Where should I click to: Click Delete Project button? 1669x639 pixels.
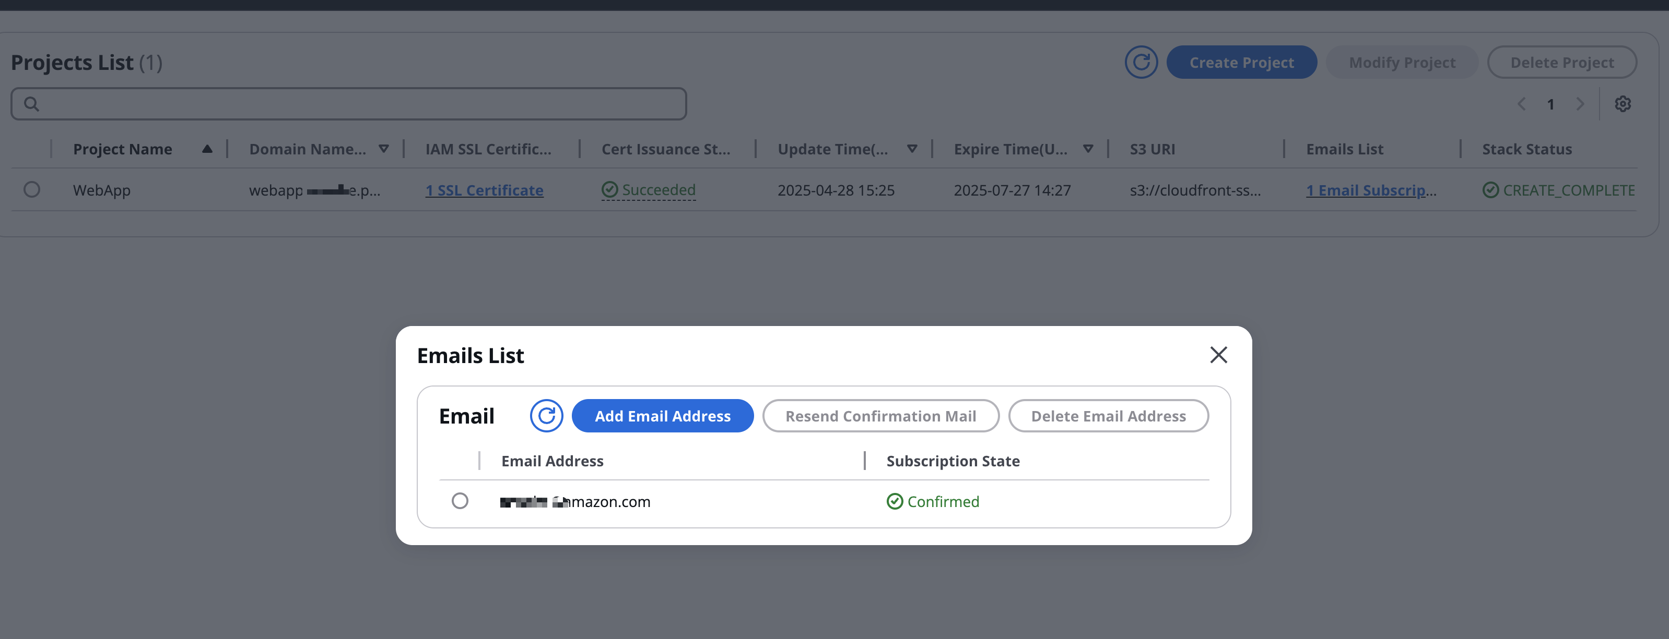tap(1562, 62)
